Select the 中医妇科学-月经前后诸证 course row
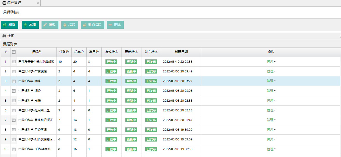 coord(35,120)
